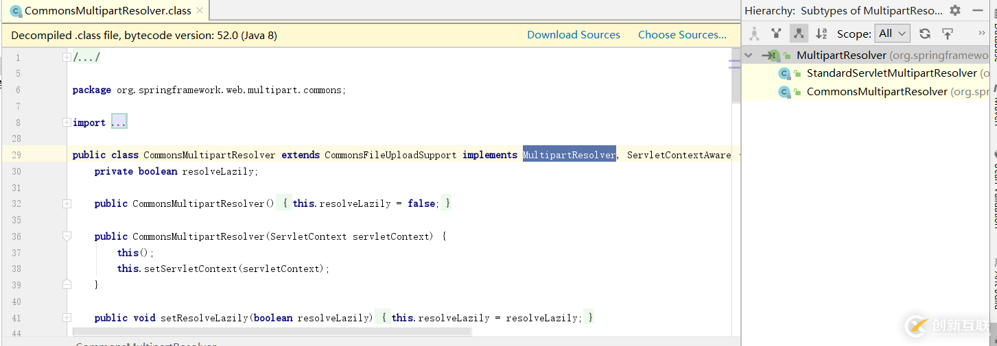The width and height of the screenshot is (997, 346).
Task: Click the editor horizontal scrollbar
Action: [x=272, y=332]
